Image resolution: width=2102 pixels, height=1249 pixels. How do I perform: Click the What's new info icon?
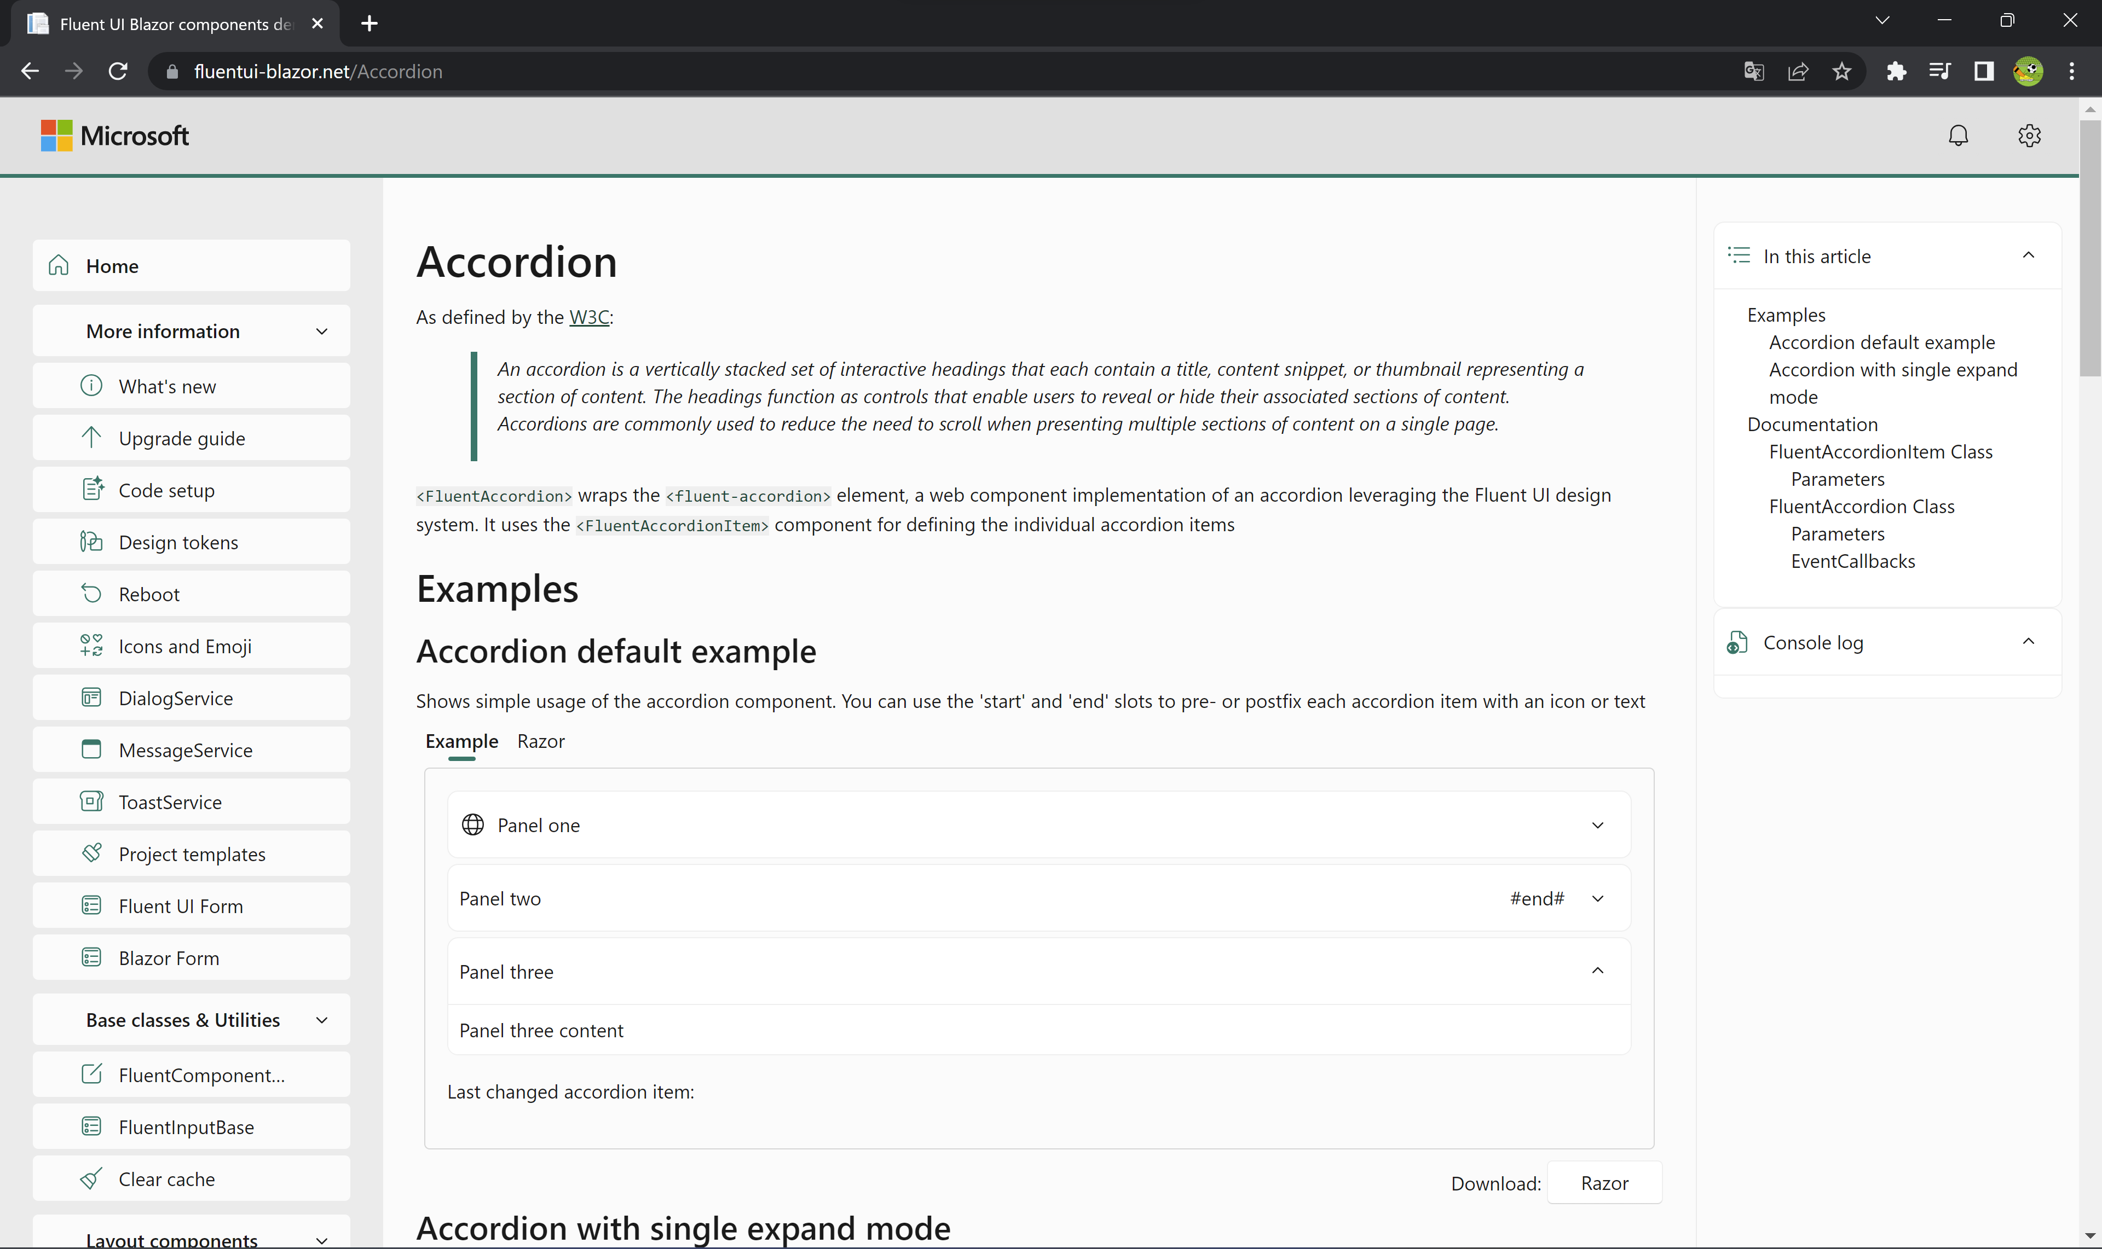point(91,386)
